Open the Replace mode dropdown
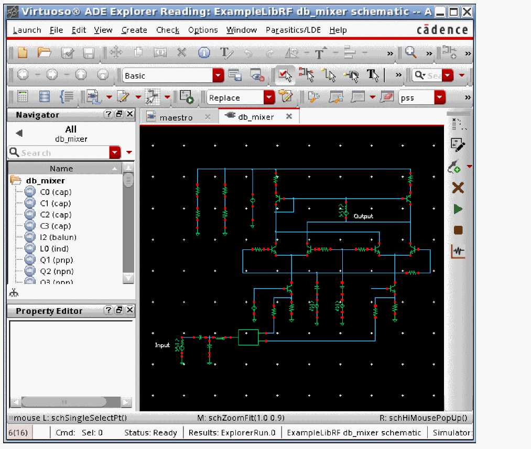531x449 pixels. point(269,97)
